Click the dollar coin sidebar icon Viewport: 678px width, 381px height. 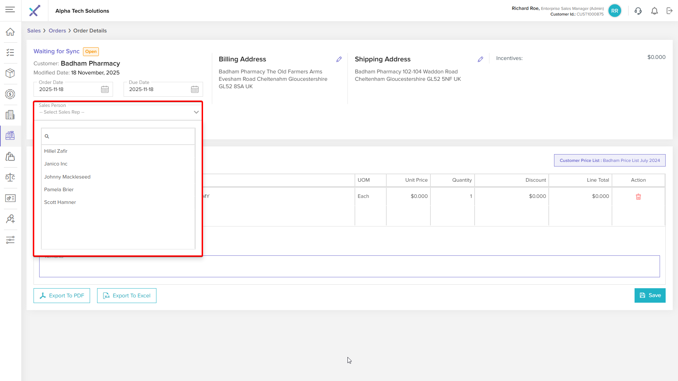[10, 94]
